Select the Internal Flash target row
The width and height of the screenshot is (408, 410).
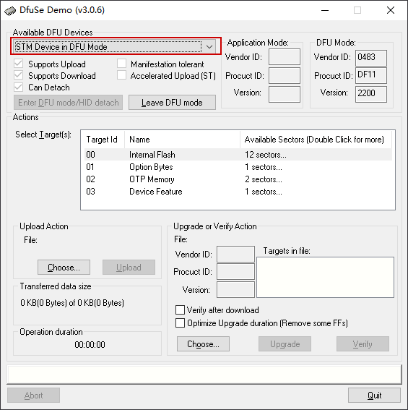tap(238, 155)
